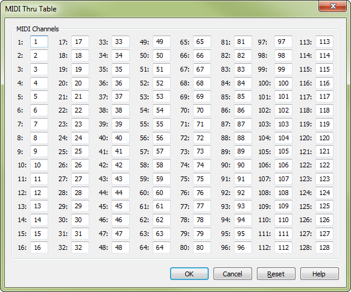Close the MIDI Thru Table window
This screenshot has width=351, height=292.
[333, 6]
